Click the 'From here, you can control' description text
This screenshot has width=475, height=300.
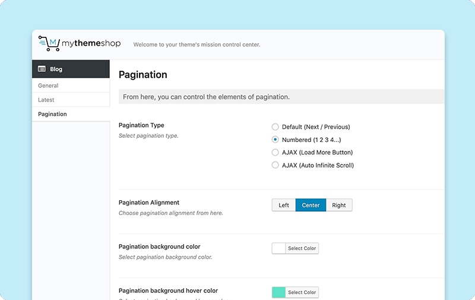(x=206, y=97)
